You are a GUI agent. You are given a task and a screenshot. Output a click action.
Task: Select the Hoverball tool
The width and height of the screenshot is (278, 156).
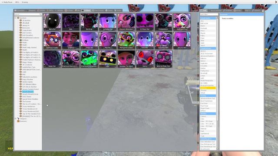[208, 73]
